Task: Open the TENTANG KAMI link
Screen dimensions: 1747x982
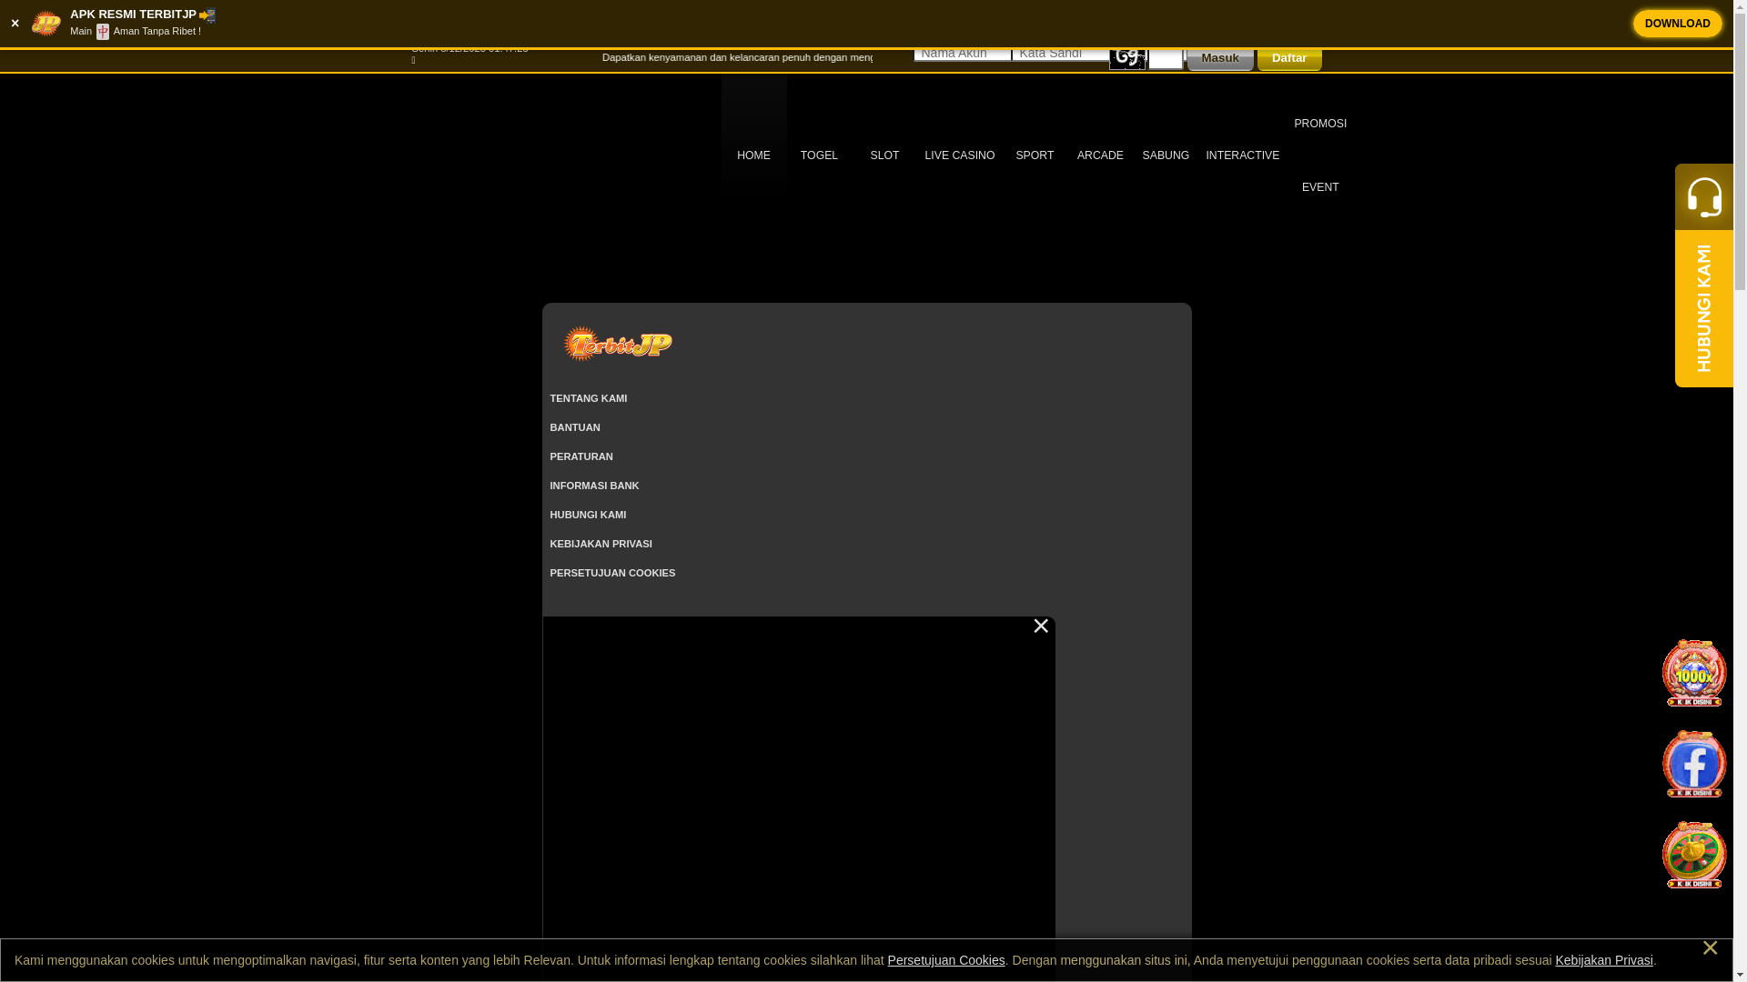Action: point(588,398)
